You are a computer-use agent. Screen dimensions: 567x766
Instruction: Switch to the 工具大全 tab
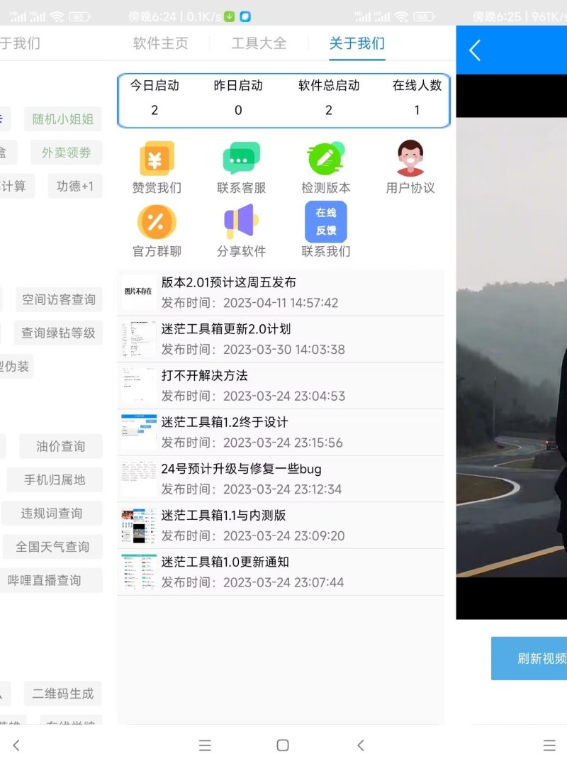coord(259,43)
